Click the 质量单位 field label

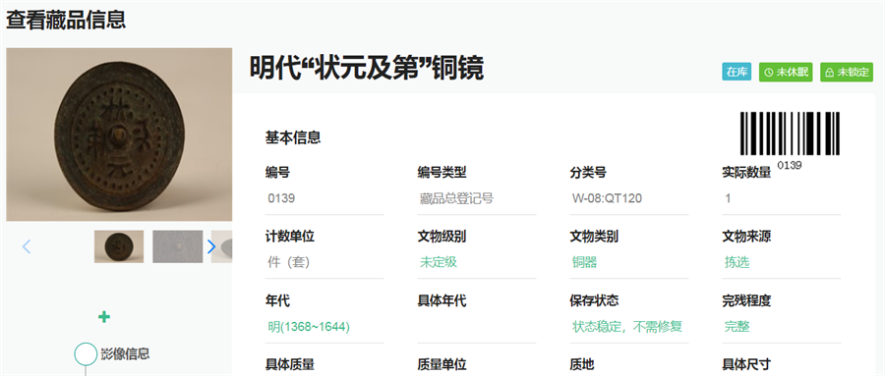(x=442, y=364)
